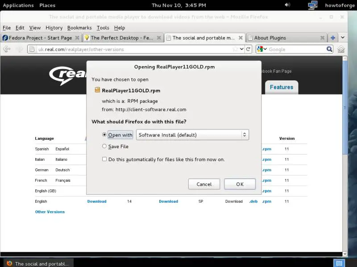Screen dimensions: 357x267
Task: Open the search engine selector dropdown
Action: (262, 49)
